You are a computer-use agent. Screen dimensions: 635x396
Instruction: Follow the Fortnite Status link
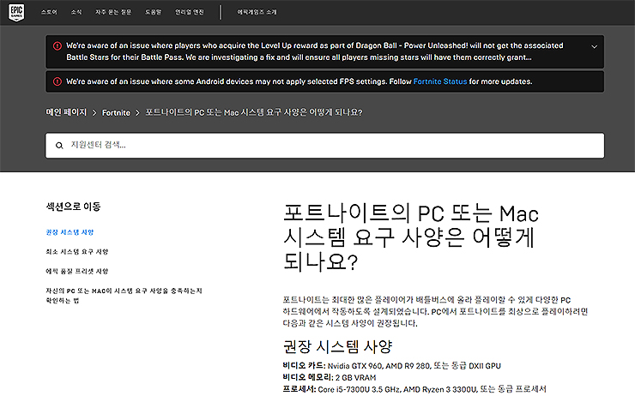click(440, 81)
